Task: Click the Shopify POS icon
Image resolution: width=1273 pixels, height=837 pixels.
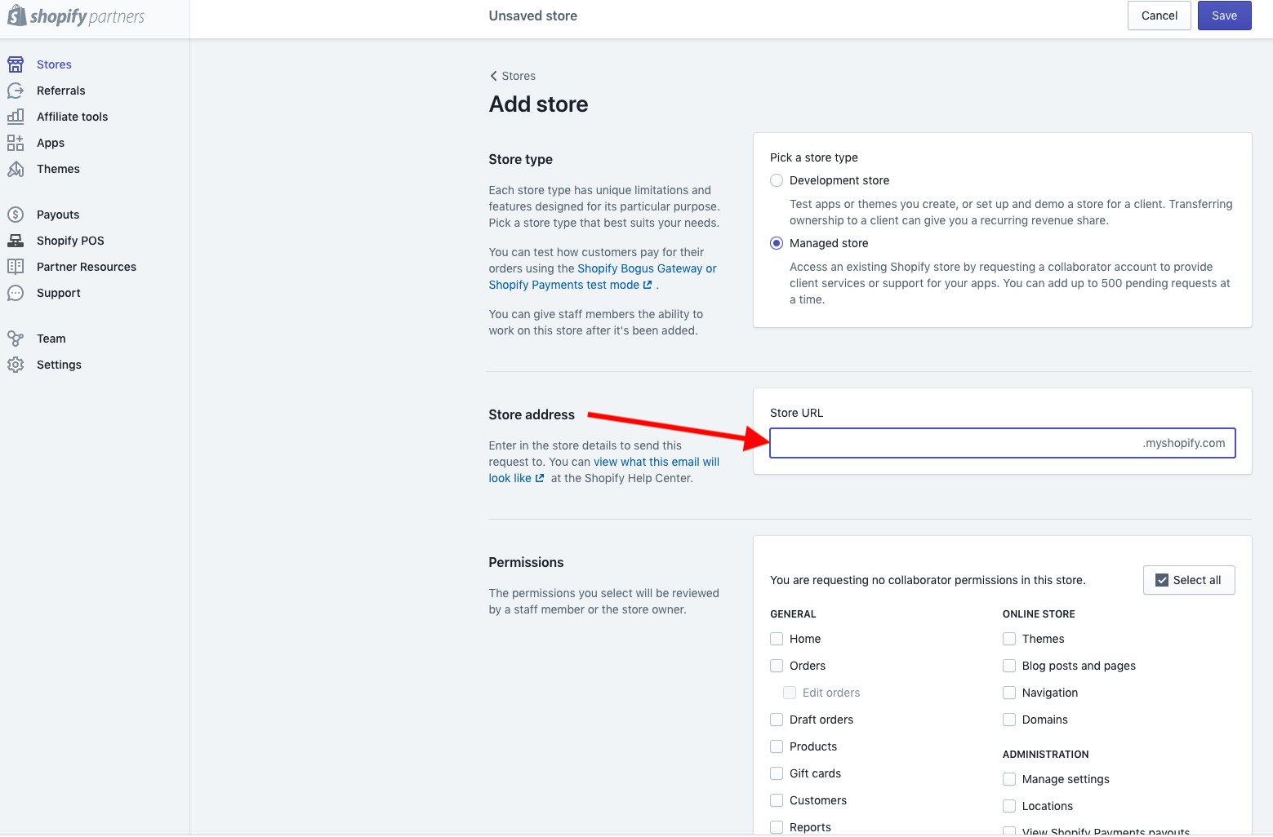Action: coord(16,241)
